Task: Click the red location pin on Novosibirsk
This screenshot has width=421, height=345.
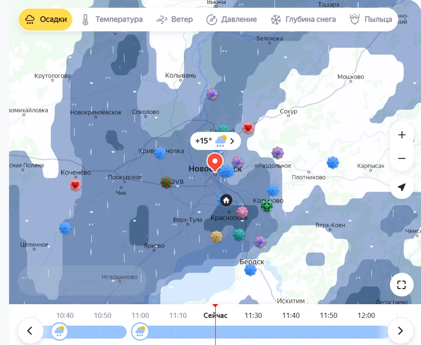Action: point(215,162)
